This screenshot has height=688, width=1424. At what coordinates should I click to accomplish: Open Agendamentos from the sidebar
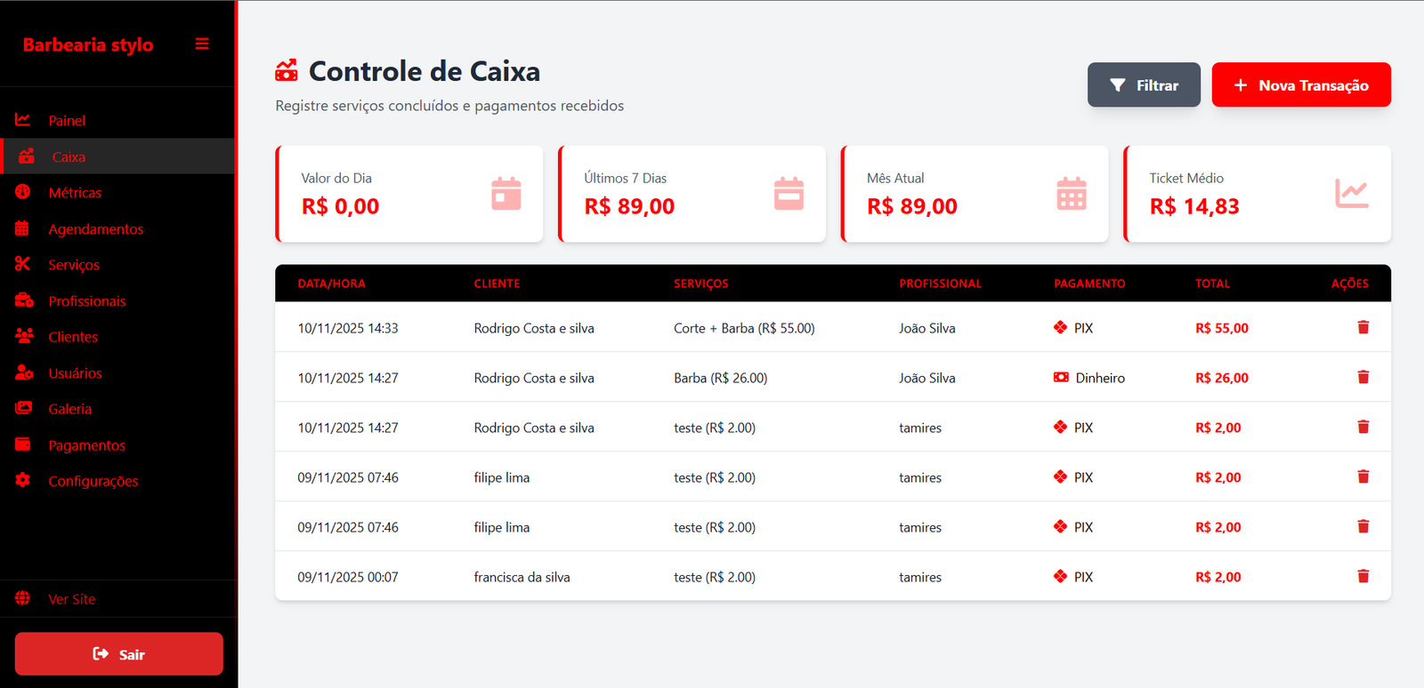click(95, 229)
